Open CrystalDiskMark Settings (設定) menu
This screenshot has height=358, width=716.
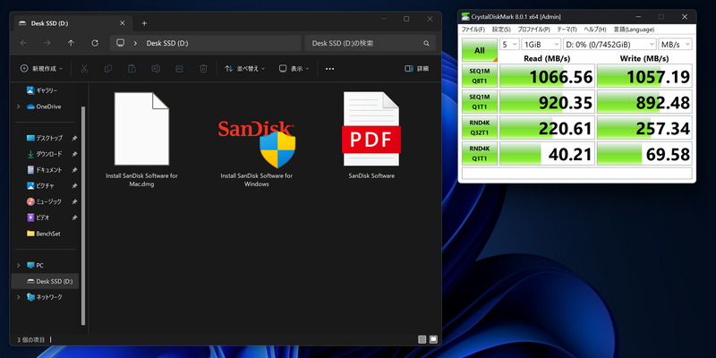click(x=501, y=30)
